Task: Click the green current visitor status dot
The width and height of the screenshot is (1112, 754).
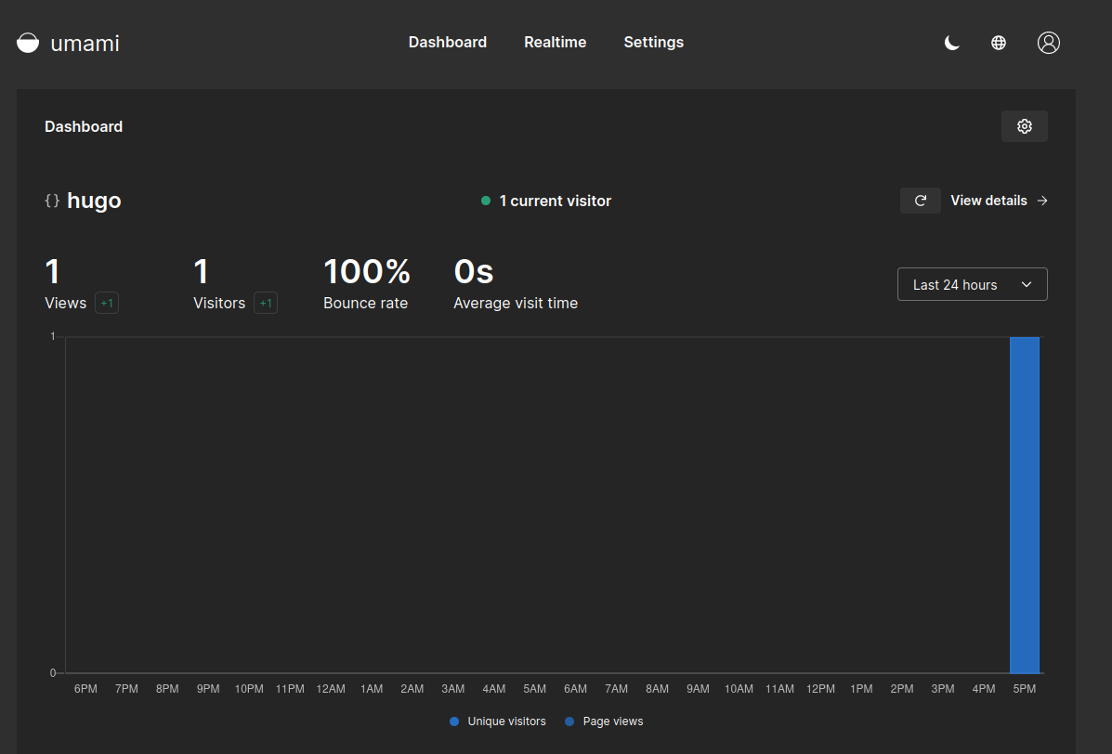Action: (x=486, y=201)
